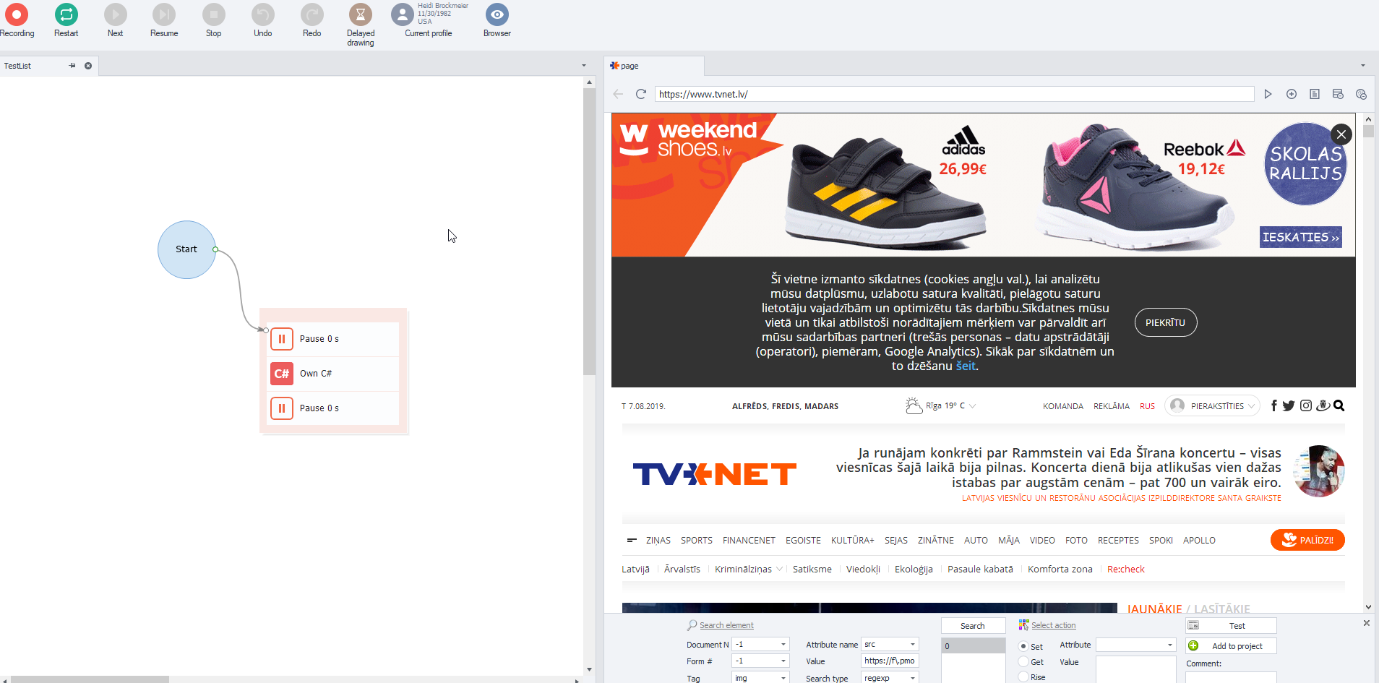Click the Add to project button

(x=1231, y=646)
